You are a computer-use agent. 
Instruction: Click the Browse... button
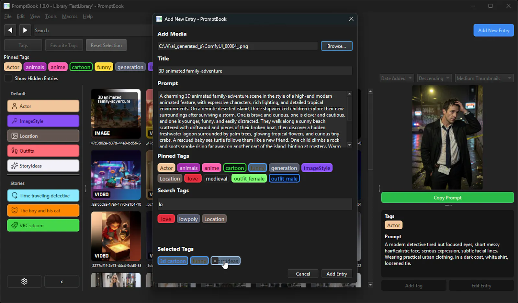click(336, 46)
